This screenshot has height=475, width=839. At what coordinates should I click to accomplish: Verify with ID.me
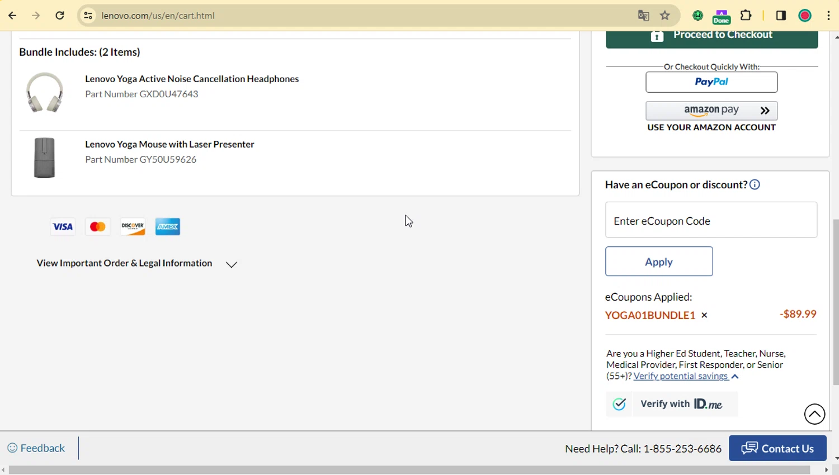pyautogui.click(x=672, y=404)
